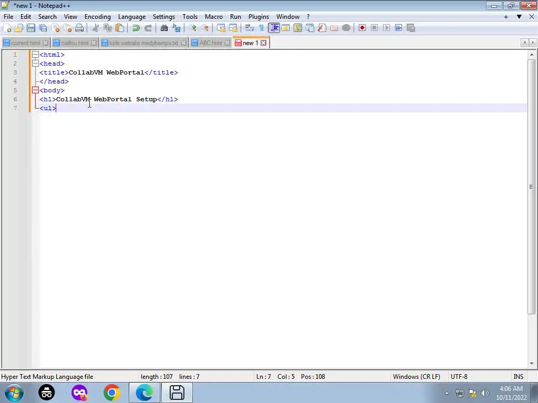Open Google Chrome from the taskbar
This screenshot has height=403, width=538.
111,393
